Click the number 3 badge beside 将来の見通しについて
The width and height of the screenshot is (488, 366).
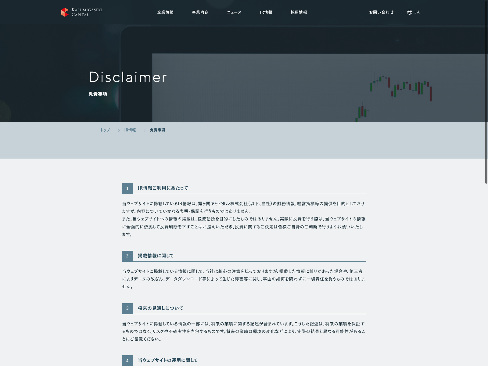[x=127, y=308]
